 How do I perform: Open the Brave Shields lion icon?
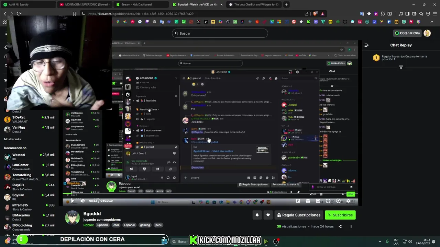[x=315, y=14]
